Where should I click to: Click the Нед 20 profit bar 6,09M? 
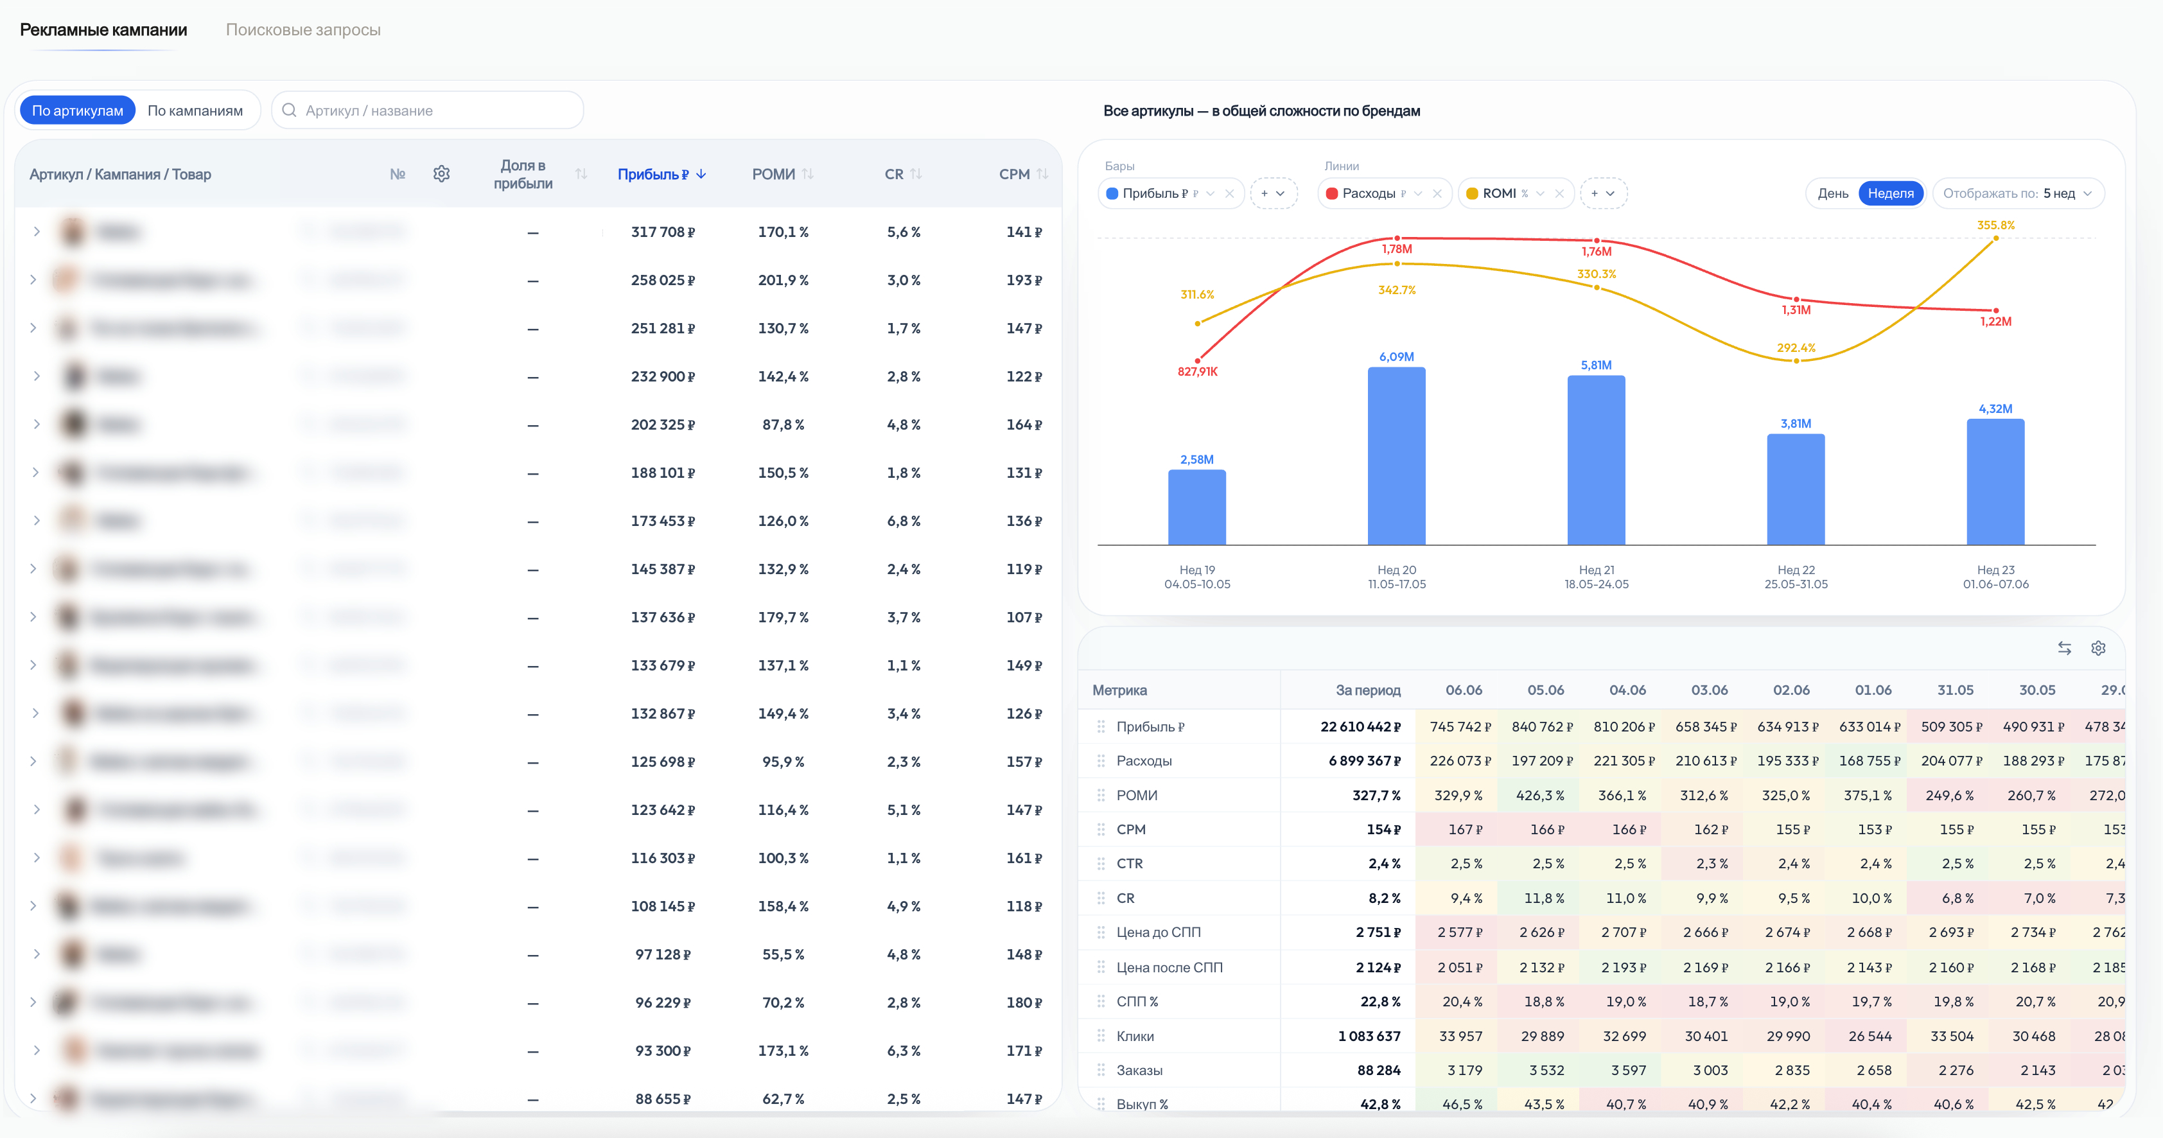(1396, 456)
